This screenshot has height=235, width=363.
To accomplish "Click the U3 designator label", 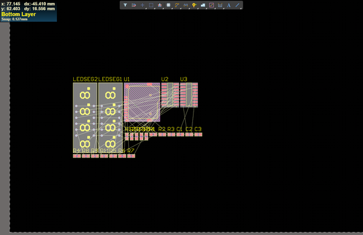I will pyautogui.click(x=183, y=79).
